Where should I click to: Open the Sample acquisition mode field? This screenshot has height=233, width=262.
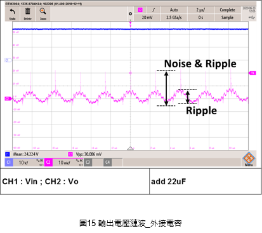coord(227,17)
